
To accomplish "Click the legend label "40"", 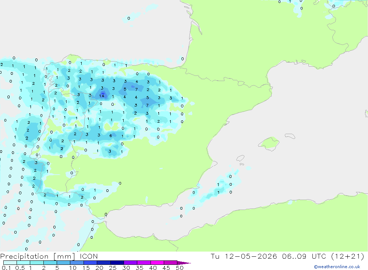I will (x=153, y=268).
